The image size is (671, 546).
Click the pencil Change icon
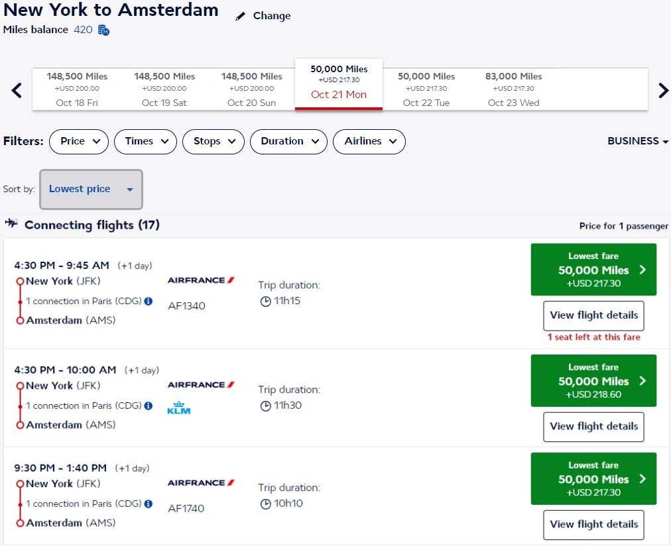(241, 16)
